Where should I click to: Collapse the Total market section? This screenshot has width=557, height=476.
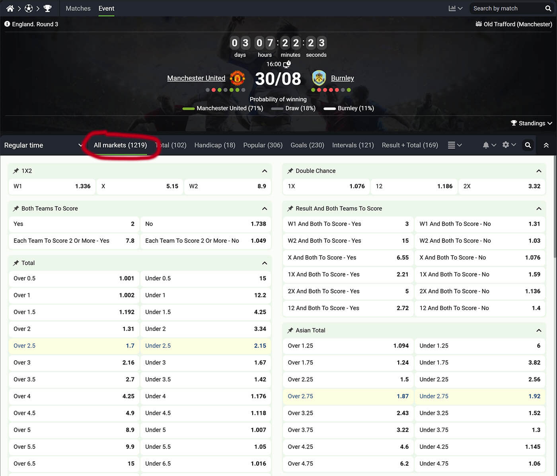pyautogui.click(x=265, y=263)
